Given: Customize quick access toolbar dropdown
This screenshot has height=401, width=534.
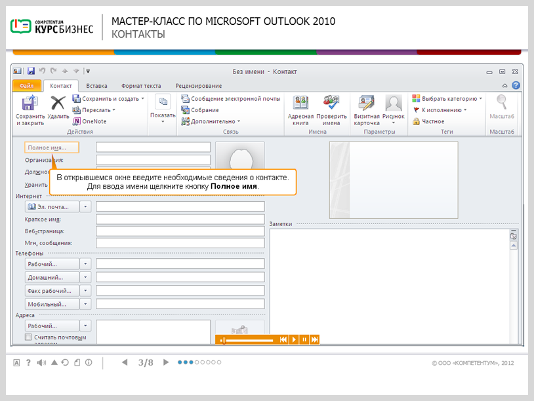Looking at the screenshot, I should pyautogui.click(x=88, y=71).
